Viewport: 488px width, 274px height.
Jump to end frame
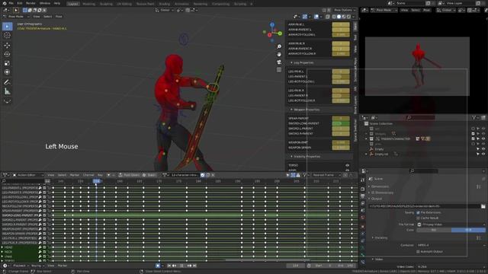[194, 266]
